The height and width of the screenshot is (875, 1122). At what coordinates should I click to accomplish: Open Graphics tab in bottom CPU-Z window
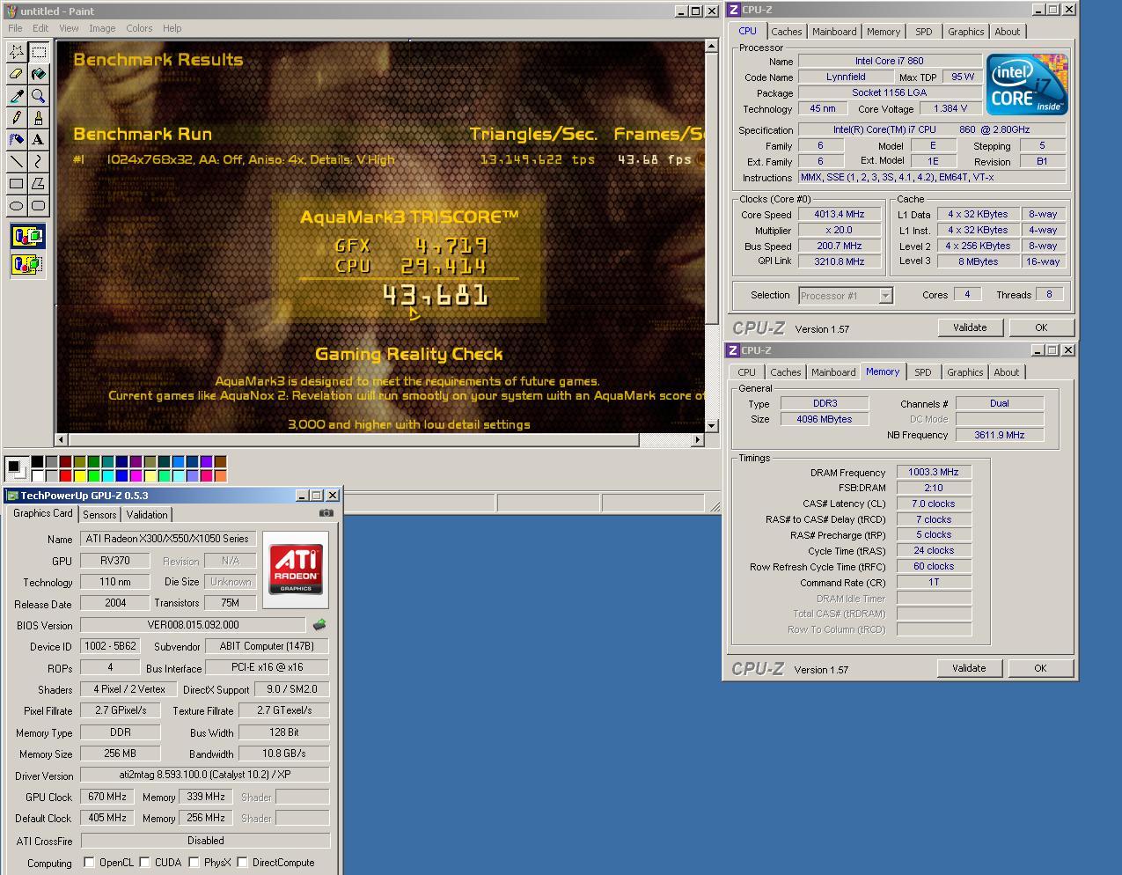(964, 372)
